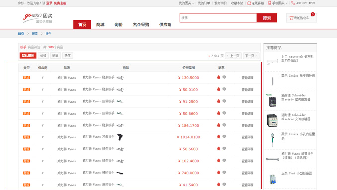The width and height of the screenshot is (337, 190).
Task: Open the 正泰 Chnt 小型断路器 thumbnail
Action: click(x=272, y=179)
